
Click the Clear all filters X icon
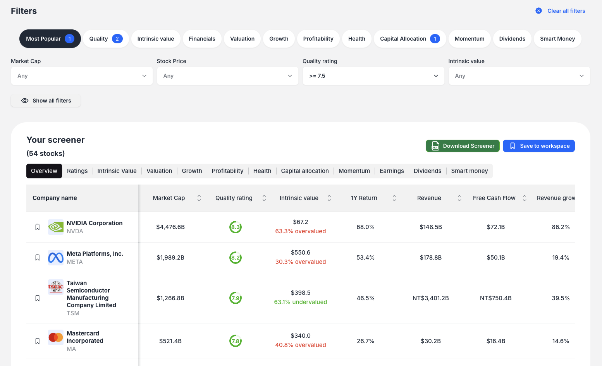538,11
